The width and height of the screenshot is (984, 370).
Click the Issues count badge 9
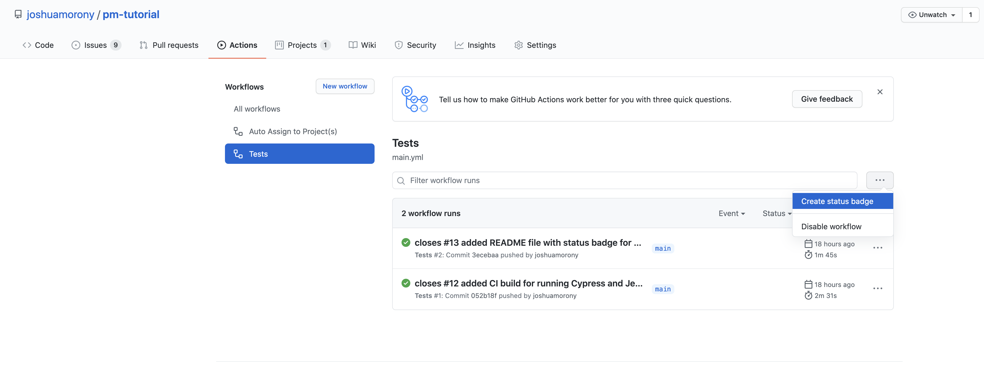115,45
